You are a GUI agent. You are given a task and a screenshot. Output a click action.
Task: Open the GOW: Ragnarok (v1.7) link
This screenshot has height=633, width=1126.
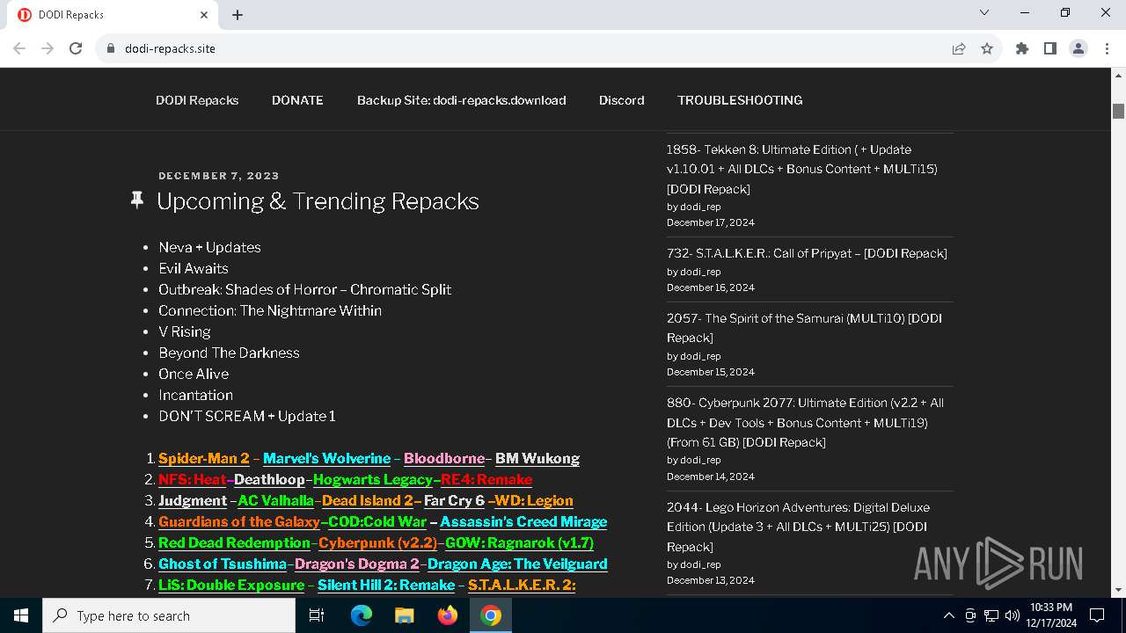click(x=519, y=542)
